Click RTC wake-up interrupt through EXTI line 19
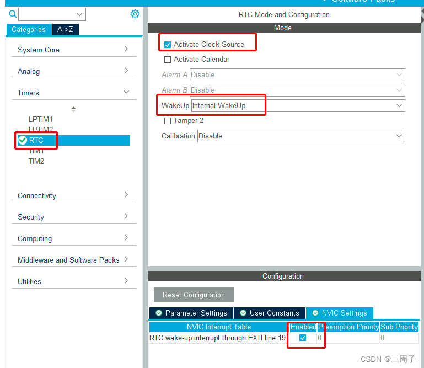The height and width of the screenshot is (368, 424). (x=217, y=338)
